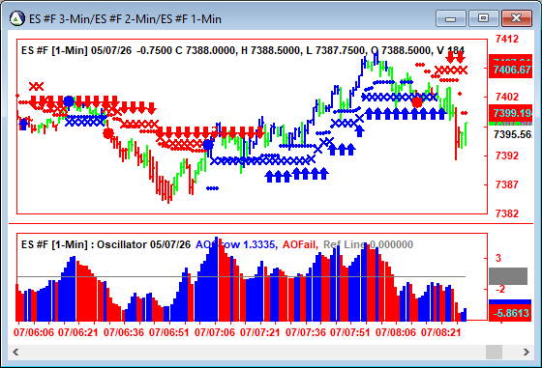Screen dimensions: 542x368
Task: Click the 07/06:21 time axis label
Action: [78, 332]
